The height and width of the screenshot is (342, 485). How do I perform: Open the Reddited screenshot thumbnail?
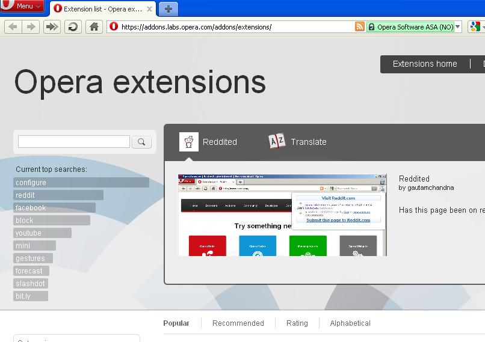point(282,215)
